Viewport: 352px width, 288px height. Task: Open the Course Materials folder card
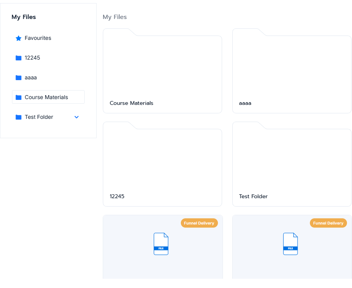click(x=162, y=71)
